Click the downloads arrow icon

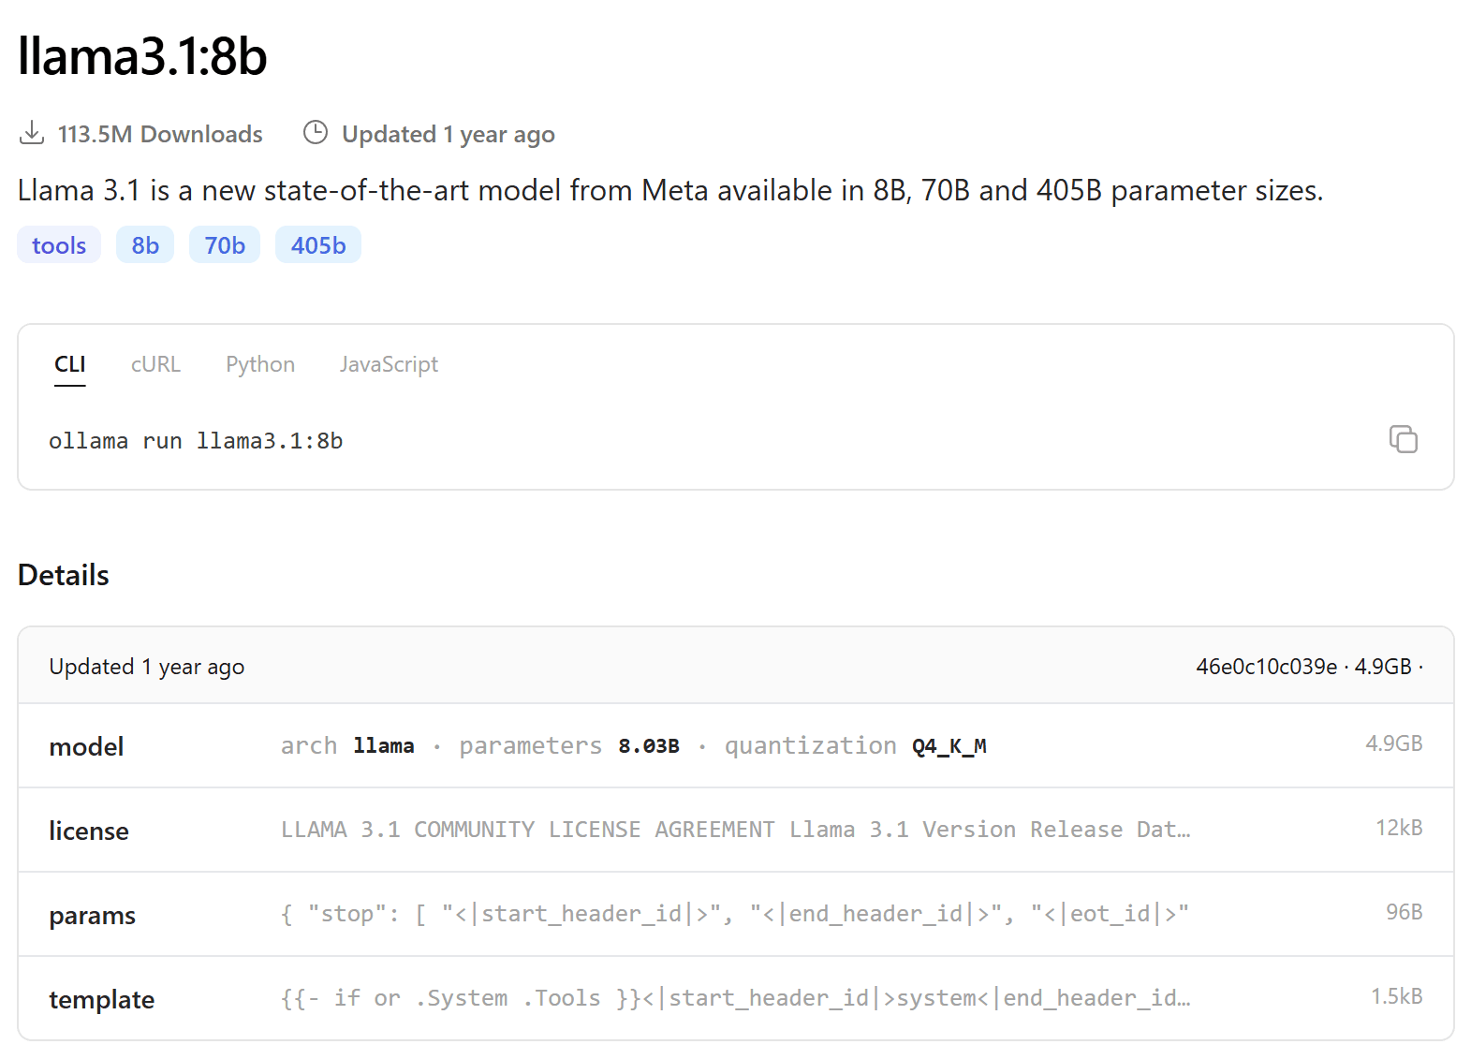[32, 133]
